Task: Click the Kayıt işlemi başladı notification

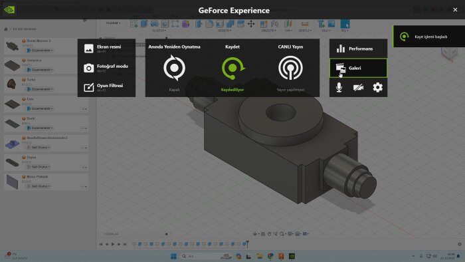Action: point(429,37)
